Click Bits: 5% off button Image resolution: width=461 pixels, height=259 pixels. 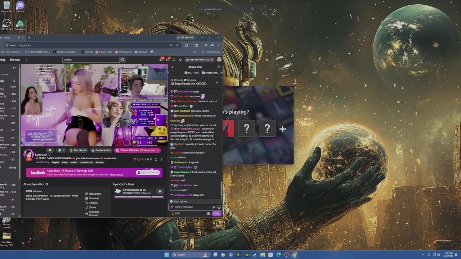(78, 150)
